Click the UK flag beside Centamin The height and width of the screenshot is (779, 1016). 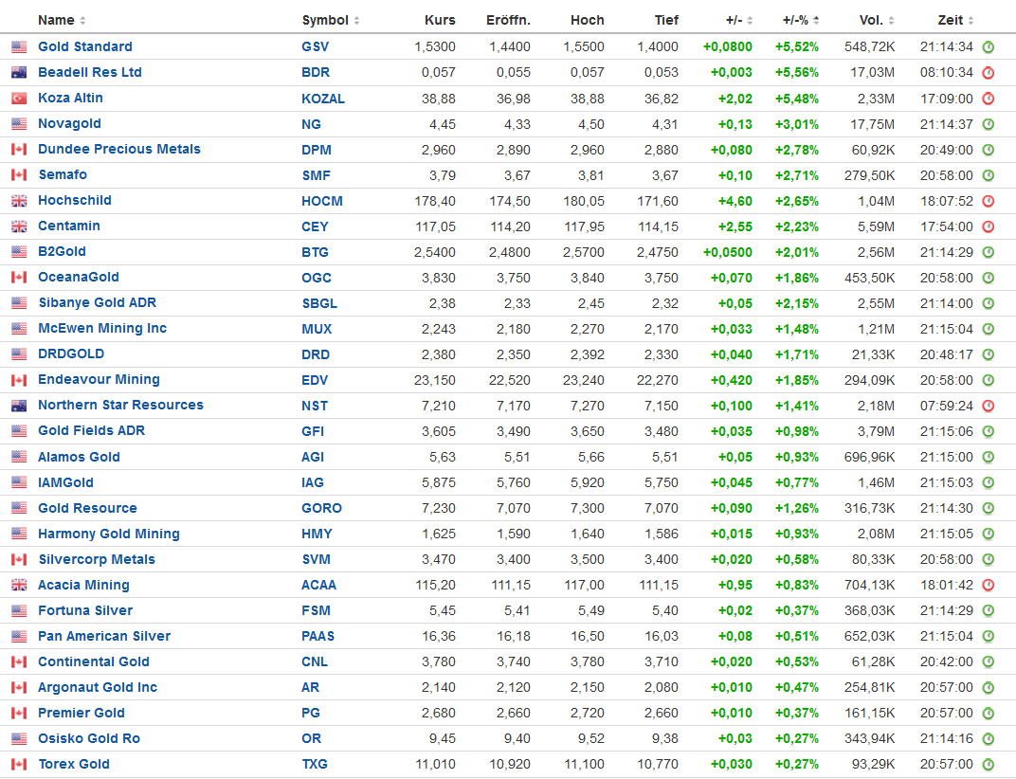20,226
